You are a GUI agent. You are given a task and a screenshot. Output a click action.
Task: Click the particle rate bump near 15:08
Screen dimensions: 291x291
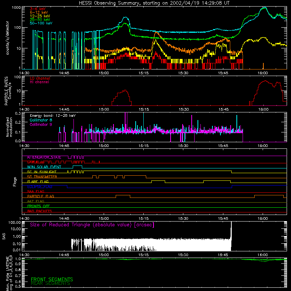click(x=122, y=97)
